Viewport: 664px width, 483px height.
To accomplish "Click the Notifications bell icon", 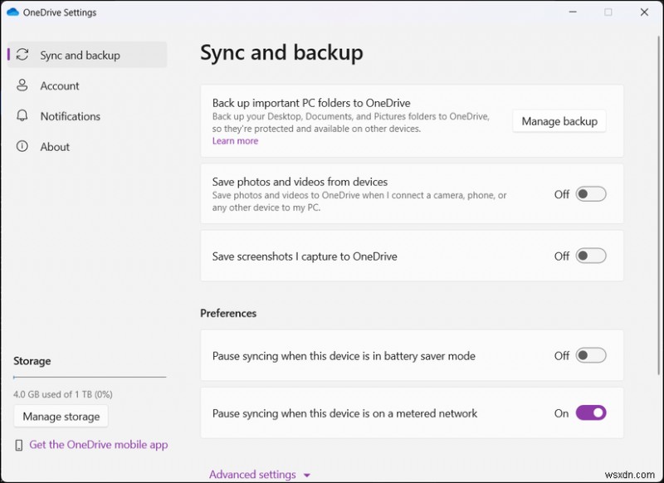I will click(x=22, y=115).
